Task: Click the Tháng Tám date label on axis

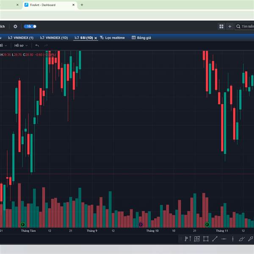Action: coord(28,231)
